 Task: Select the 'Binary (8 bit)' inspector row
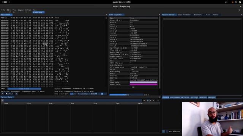pos(134,20)
